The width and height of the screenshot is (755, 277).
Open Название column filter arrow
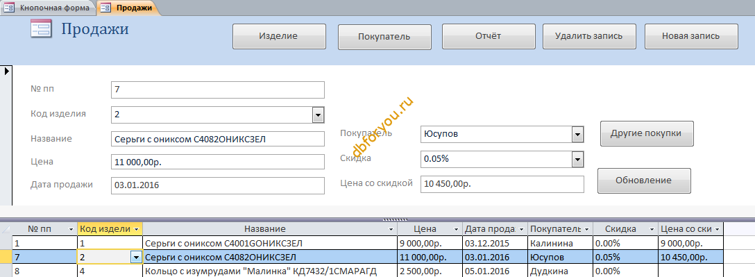[x=391, y=229]
